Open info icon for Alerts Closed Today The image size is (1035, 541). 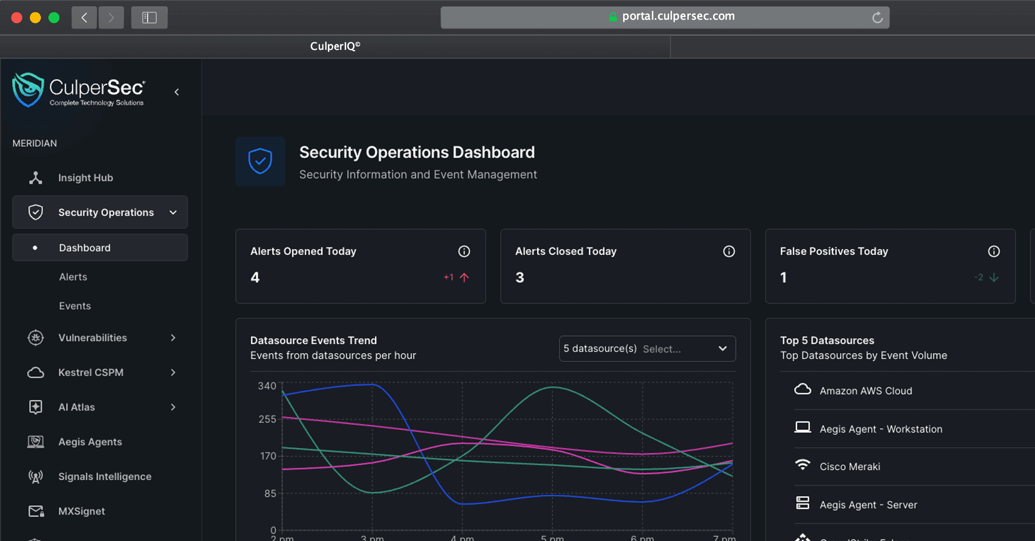[x=729, y=251]
